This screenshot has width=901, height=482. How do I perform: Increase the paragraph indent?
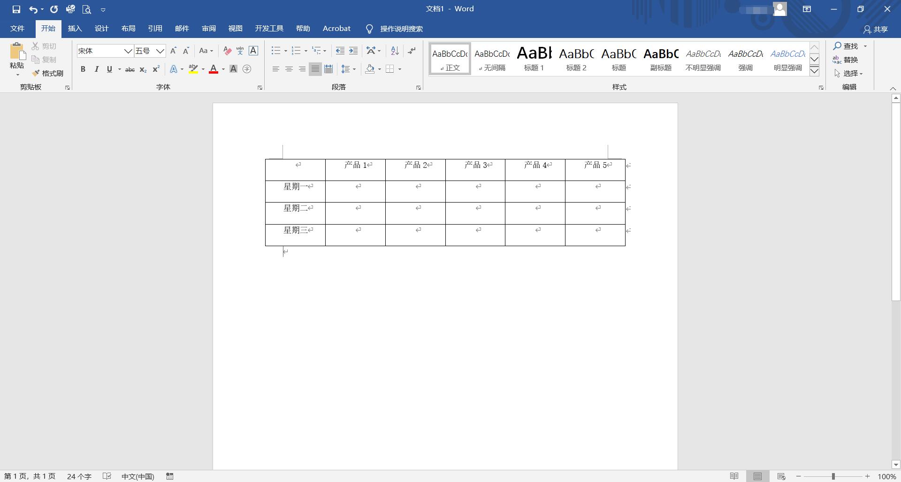point(353,51)
